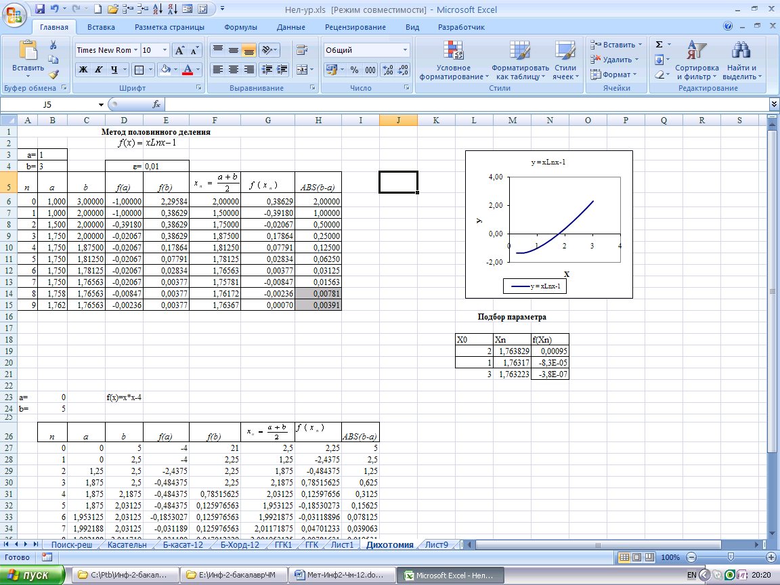
Task: Open the Формулы ribbon tab
Action: point(240,27)
